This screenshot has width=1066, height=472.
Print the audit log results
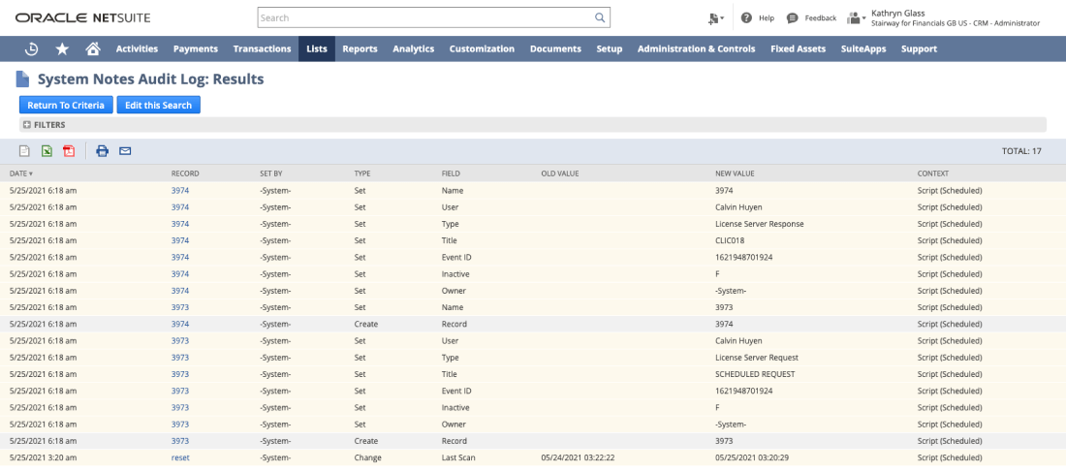click(102, 151)
